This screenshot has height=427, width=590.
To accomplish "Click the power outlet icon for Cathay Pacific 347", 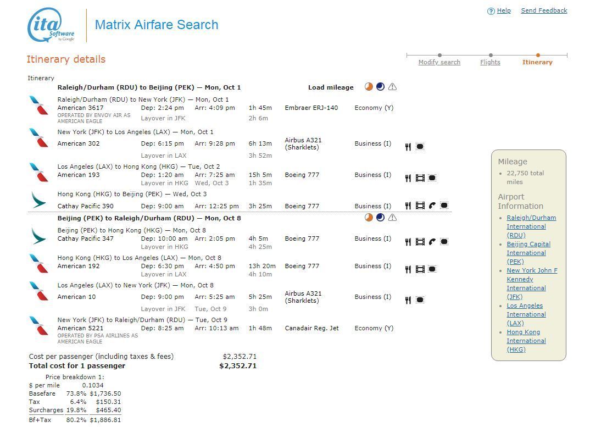I will point(444,242).
